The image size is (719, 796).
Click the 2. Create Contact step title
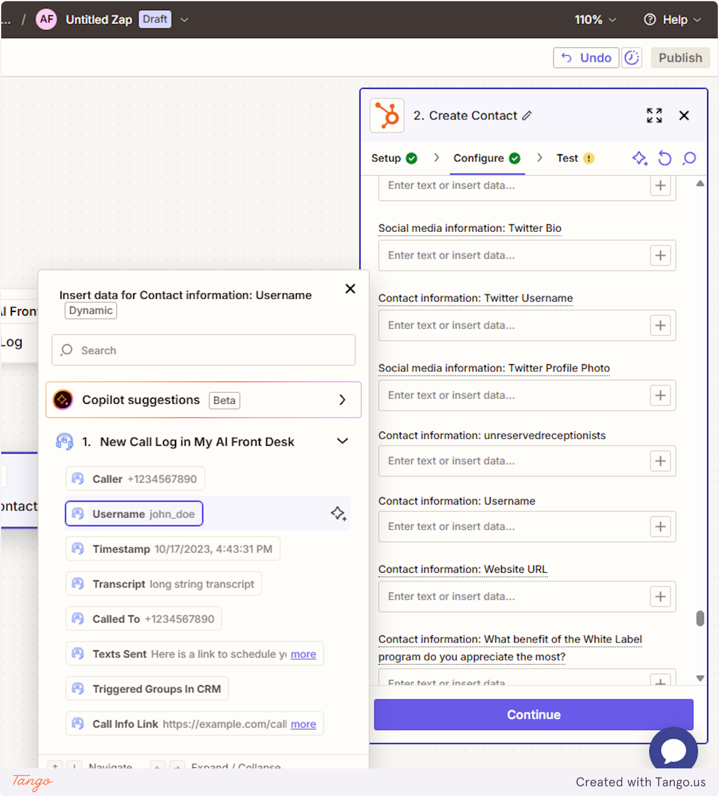pyautogui.click(x=465, y=116)
